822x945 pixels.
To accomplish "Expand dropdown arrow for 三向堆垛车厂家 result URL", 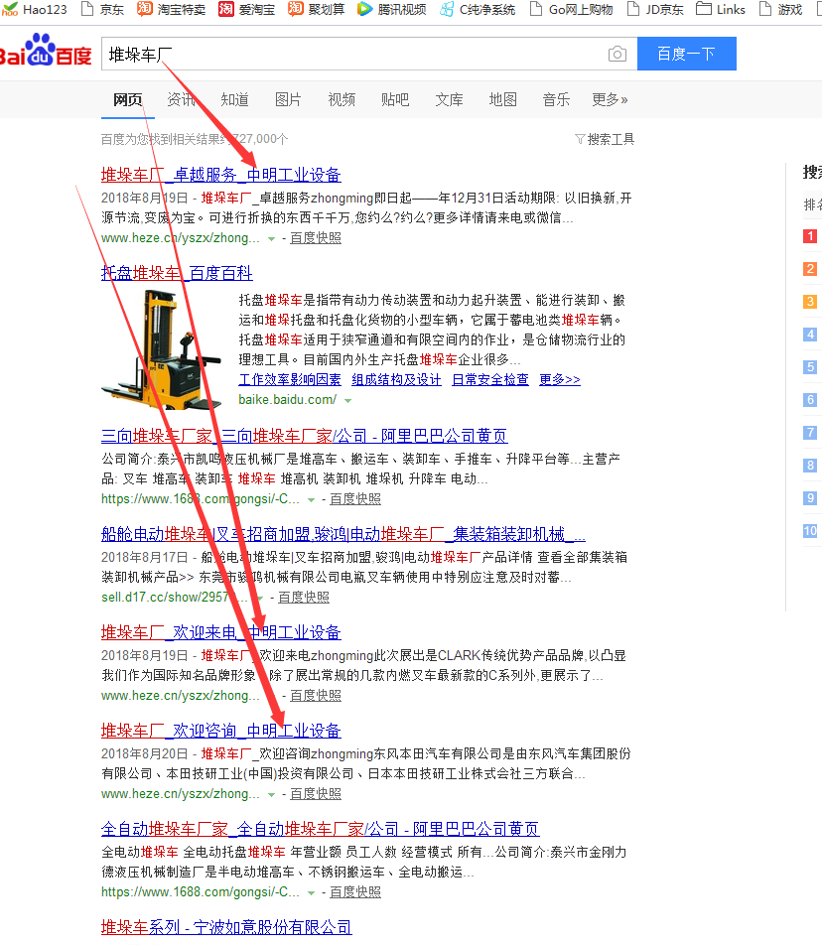I will pos(311,500).
